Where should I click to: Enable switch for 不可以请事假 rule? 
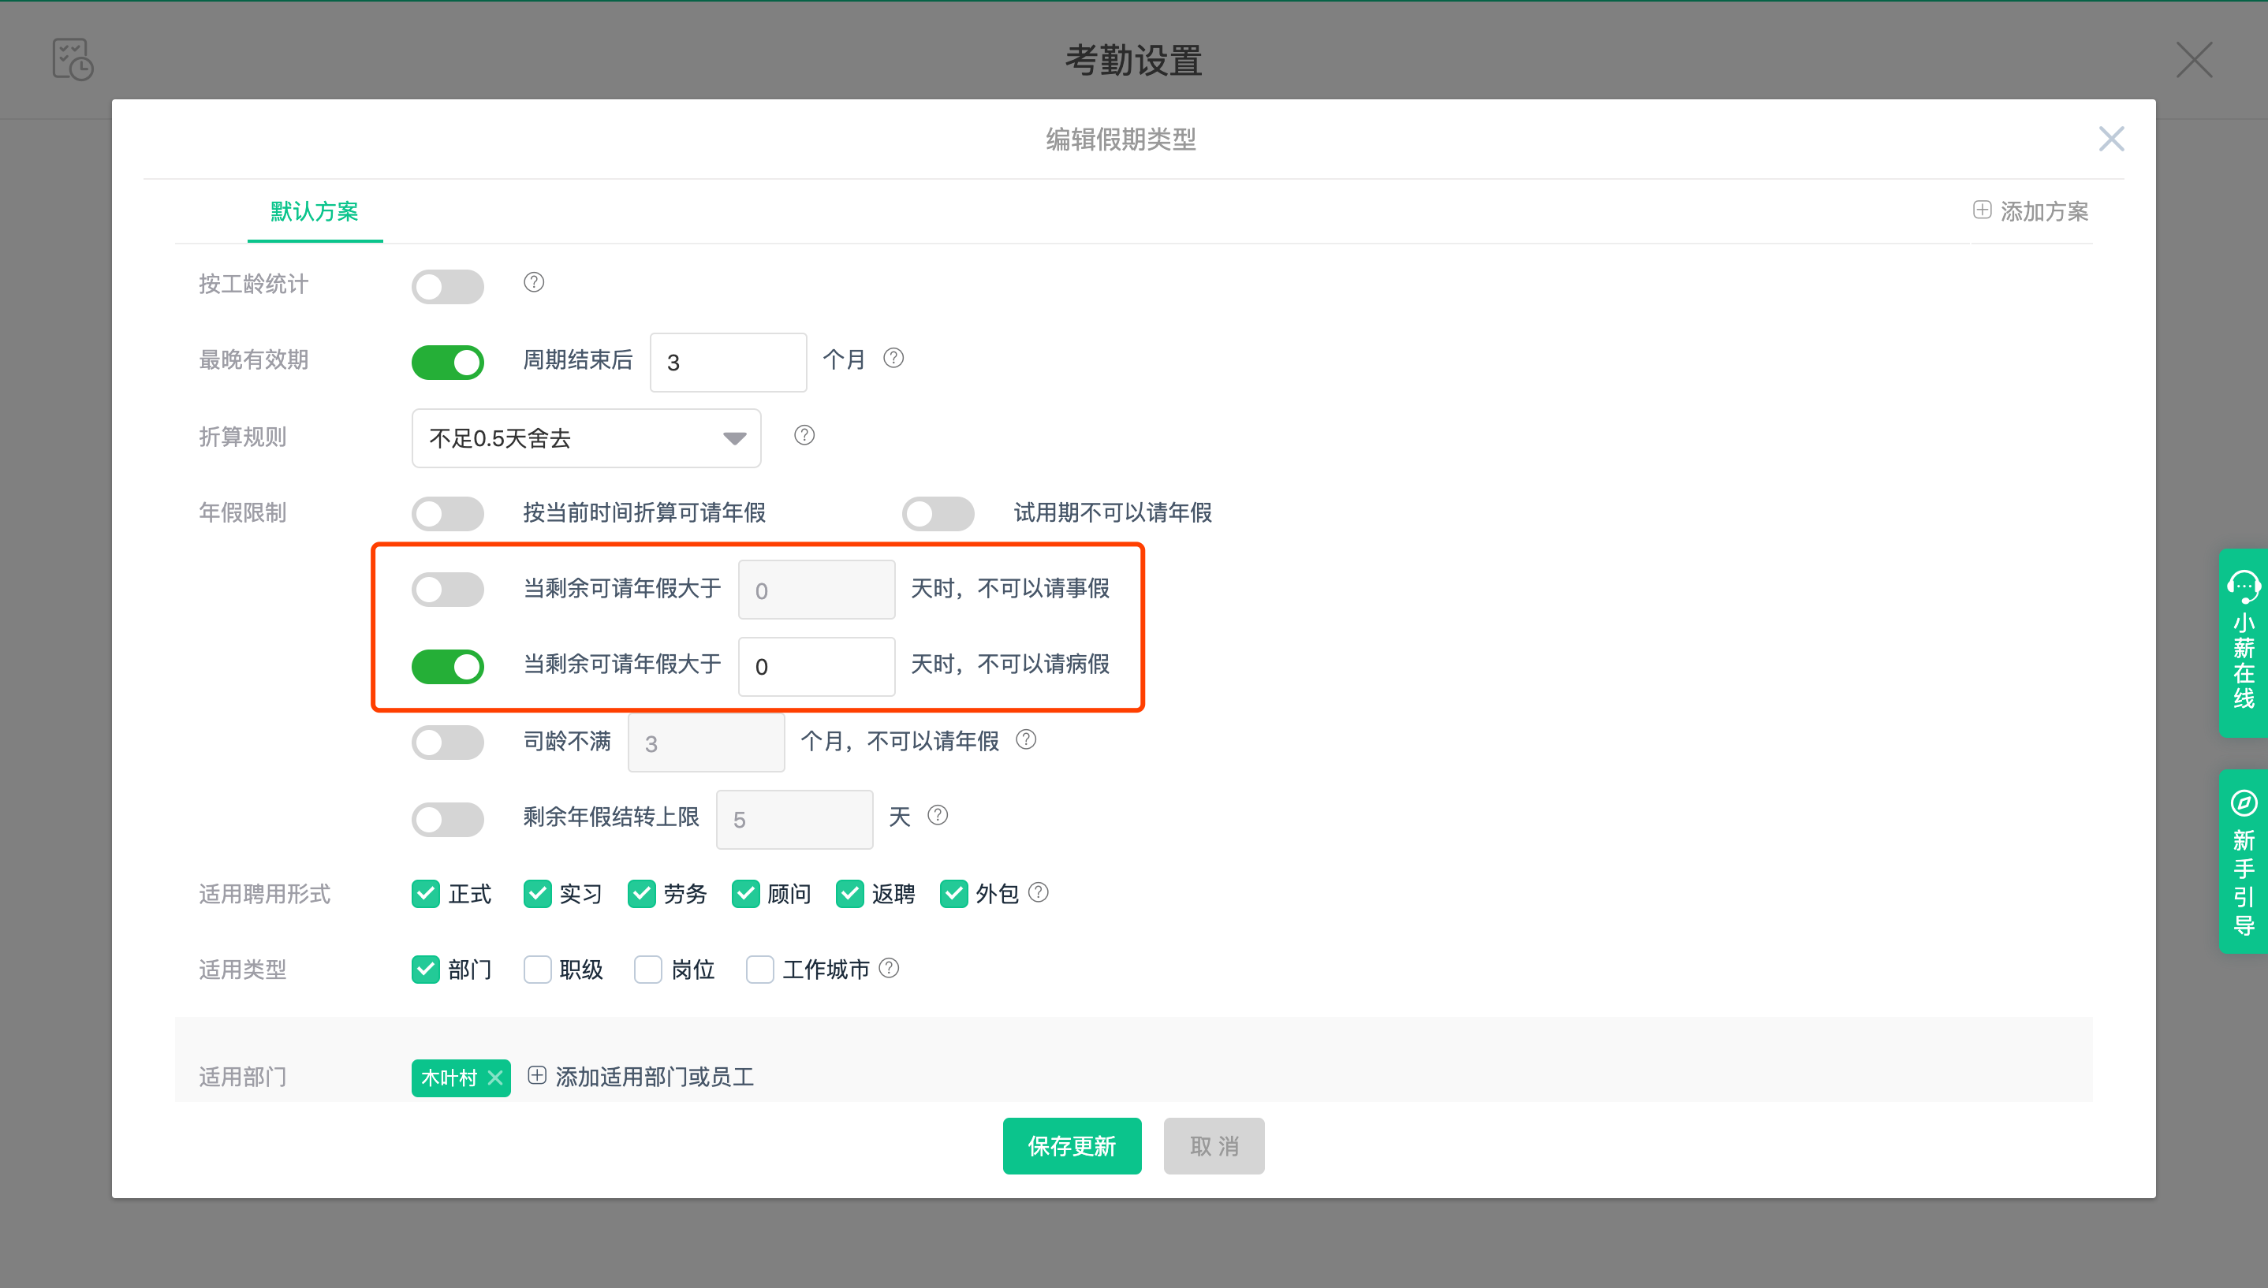pos(448,590)
